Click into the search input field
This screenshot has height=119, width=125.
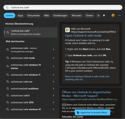(63, 8)
